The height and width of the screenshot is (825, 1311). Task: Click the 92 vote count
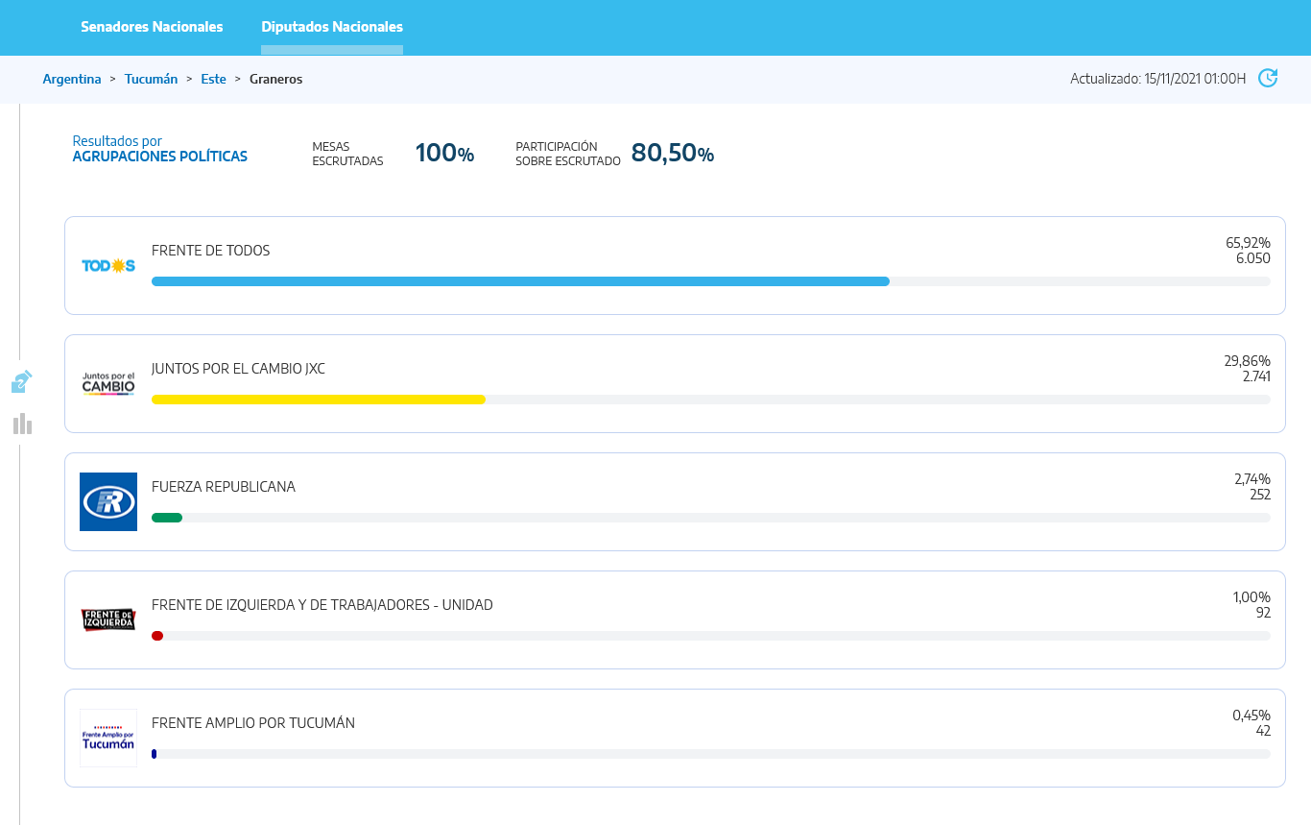[x=1263, y=613]
